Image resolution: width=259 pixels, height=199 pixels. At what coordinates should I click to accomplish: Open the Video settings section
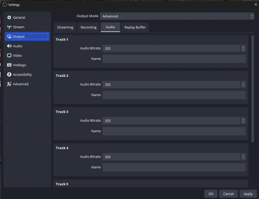27,56
